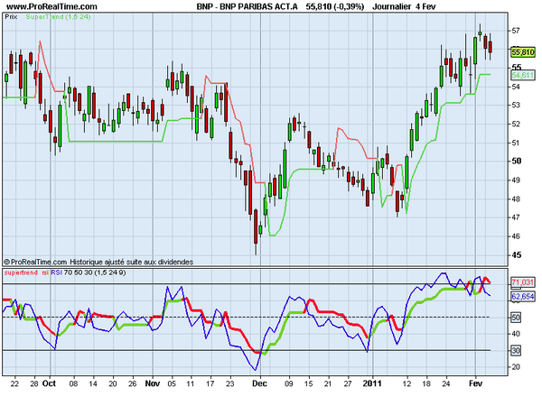Click the 40 RSI axis label
542x406 pixels.
(x=516, y=334)
